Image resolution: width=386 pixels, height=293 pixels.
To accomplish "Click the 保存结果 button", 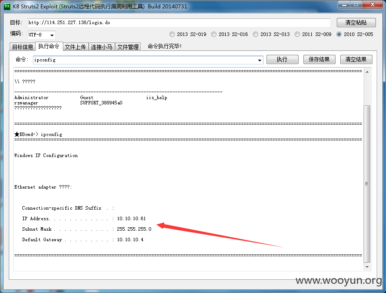I will [319, 59].
